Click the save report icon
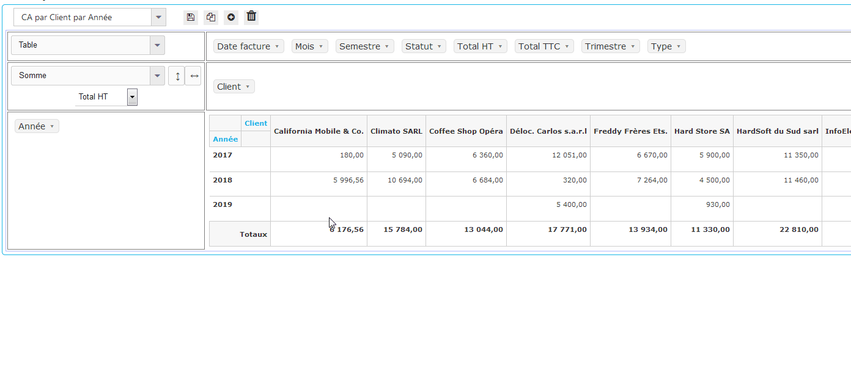This screenshot has height=379, width=851. click(191, 17)
